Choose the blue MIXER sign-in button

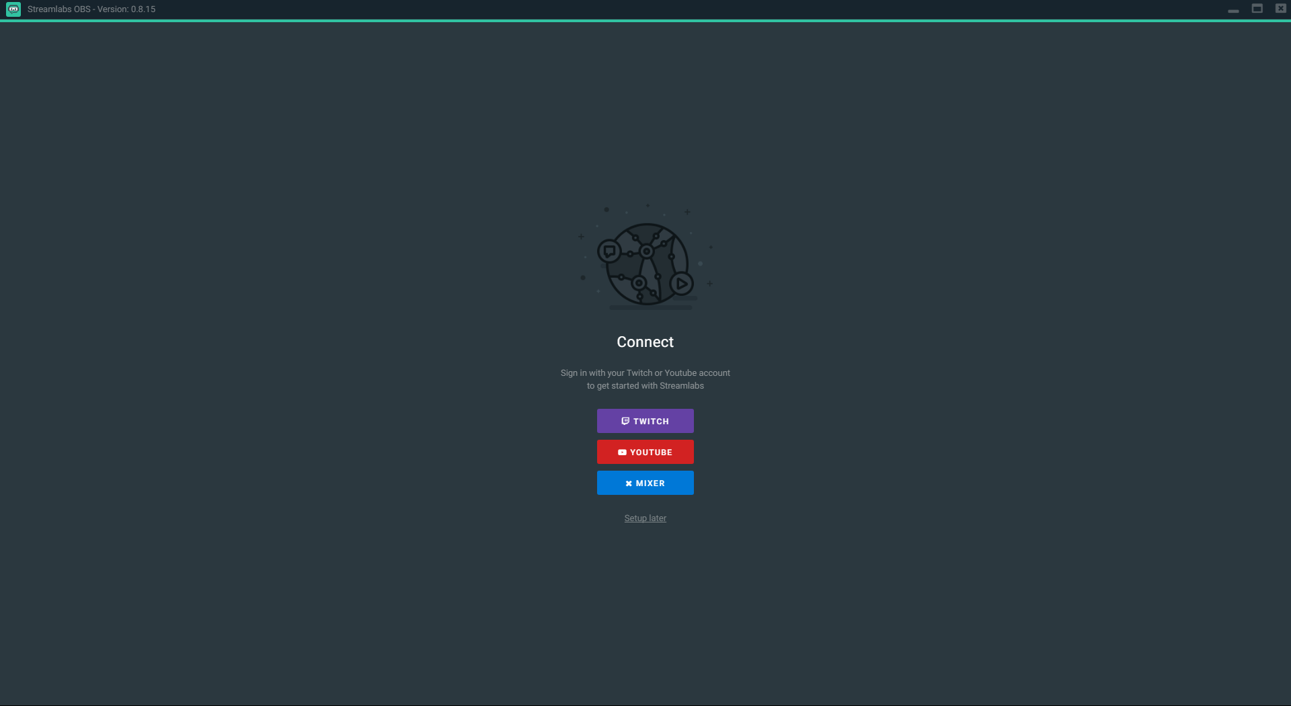pos(645,483)
